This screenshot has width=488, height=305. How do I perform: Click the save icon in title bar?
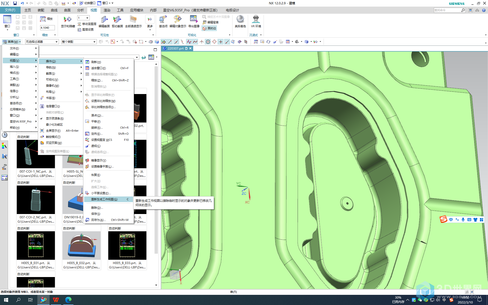click(x=15, y=3)
